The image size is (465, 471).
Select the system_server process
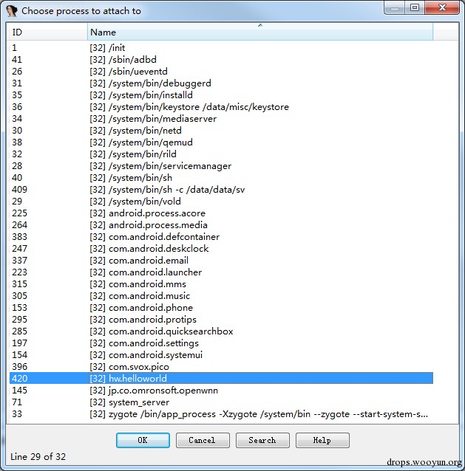[x=221, y=402]
